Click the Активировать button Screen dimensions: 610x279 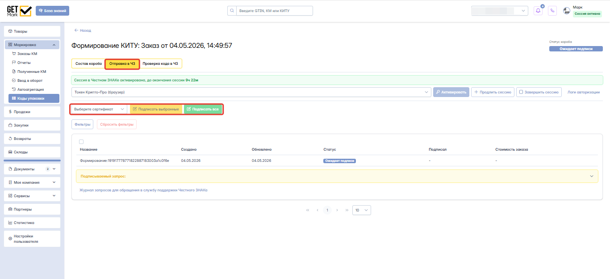tap(451, 92)
